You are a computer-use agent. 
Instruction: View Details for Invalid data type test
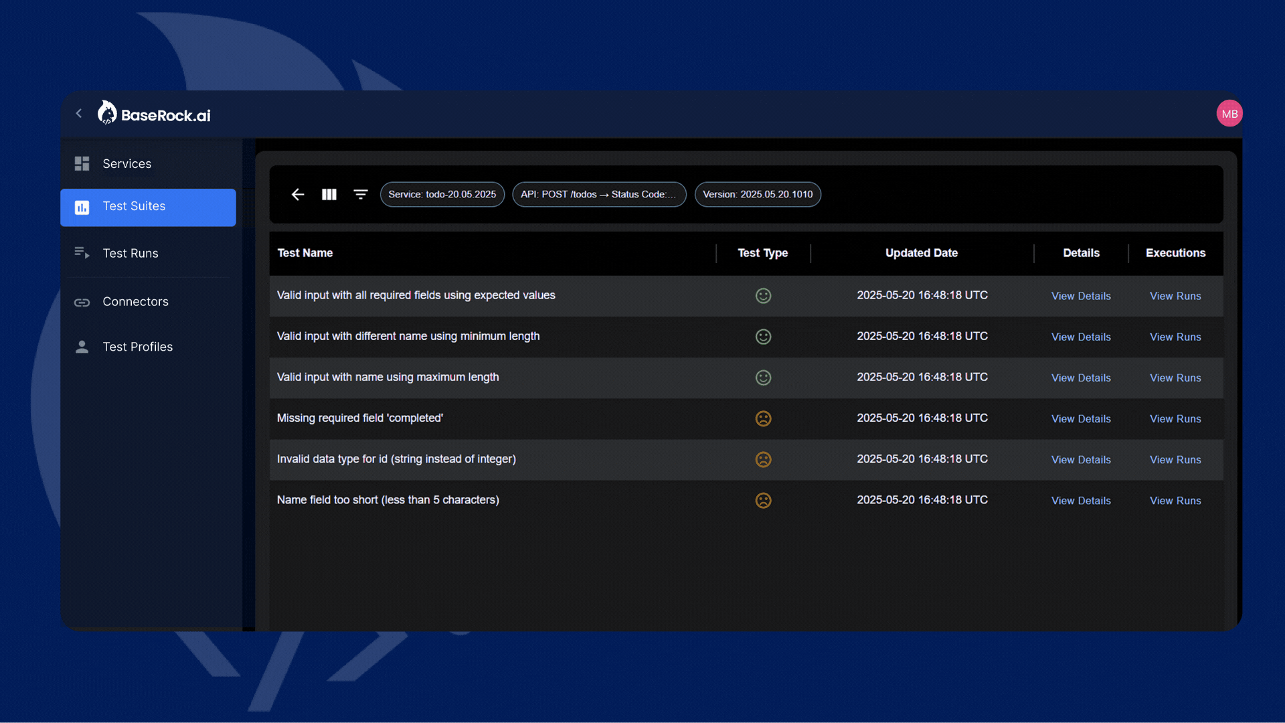click(1081, 460)
